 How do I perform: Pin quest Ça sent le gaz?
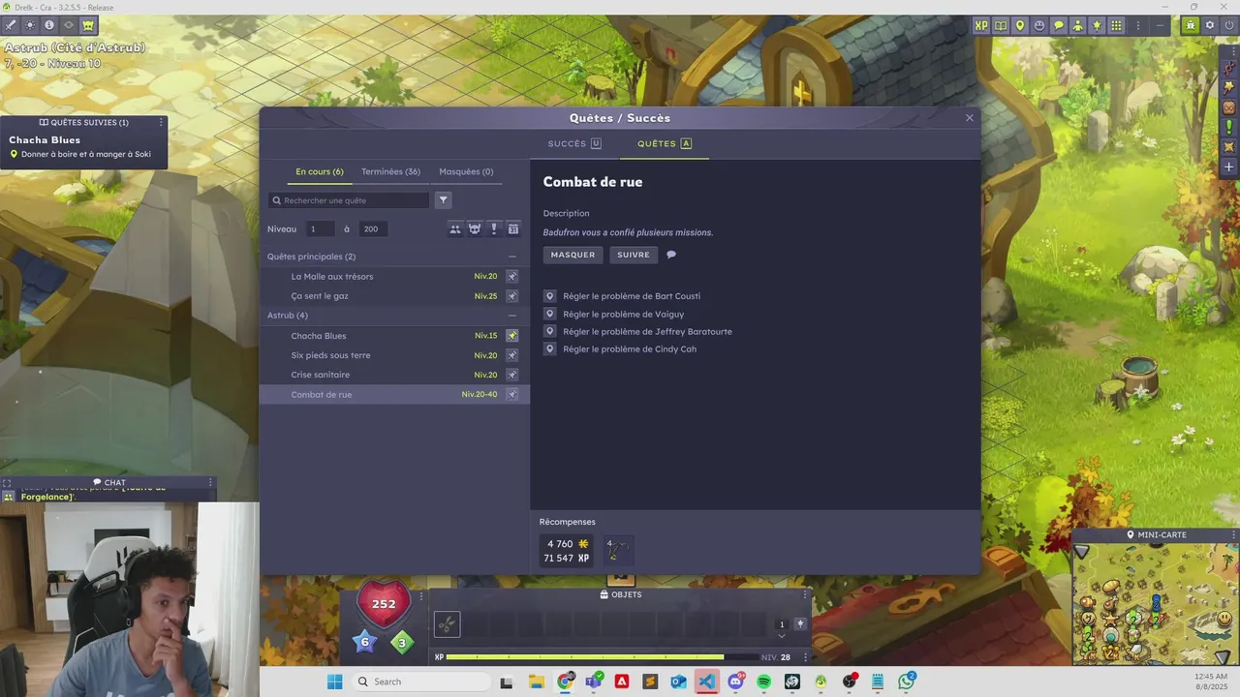click(x=512, y=296)
